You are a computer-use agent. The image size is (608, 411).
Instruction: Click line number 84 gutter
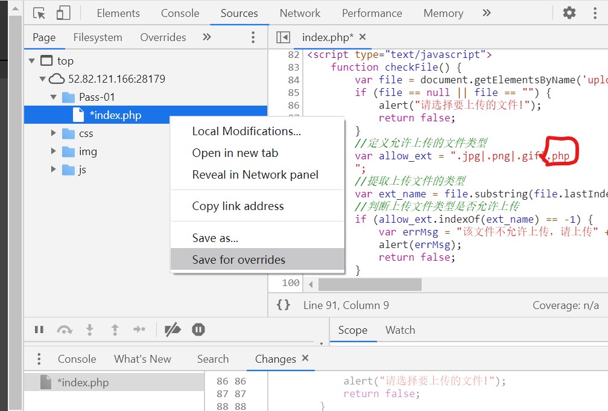(x=294, y=80)
